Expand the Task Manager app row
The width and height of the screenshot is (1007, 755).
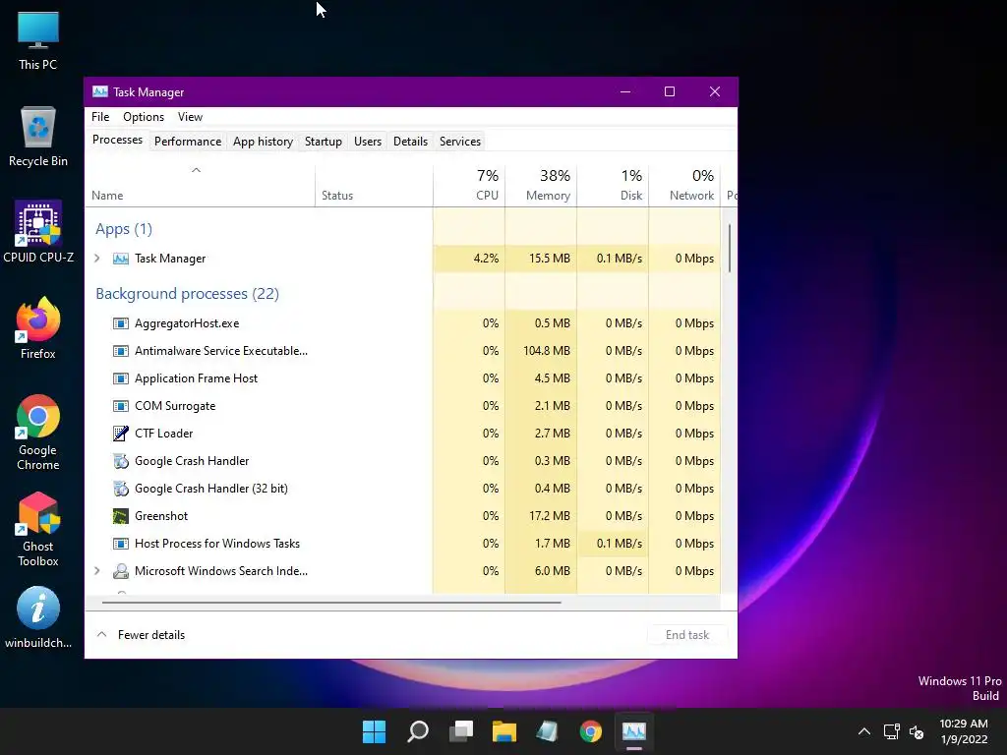click(97, 259)
